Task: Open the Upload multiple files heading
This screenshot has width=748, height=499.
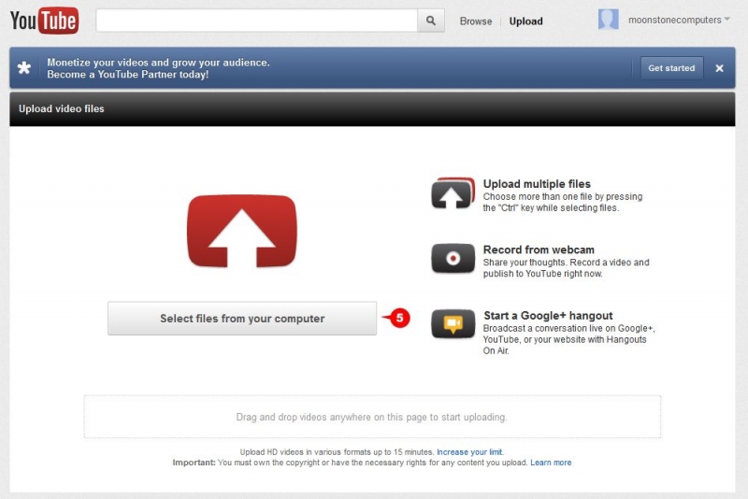Action: tap(537, 184)
